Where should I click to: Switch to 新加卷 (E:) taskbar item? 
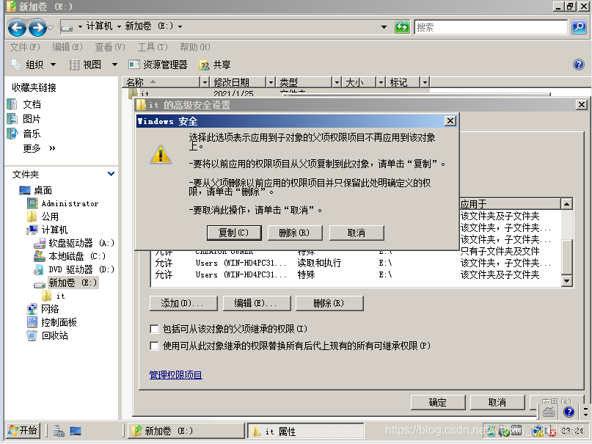(x=186, y=431)
